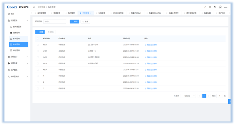Open the 首页 home icon in the sidebar

[x=9, y=14]
